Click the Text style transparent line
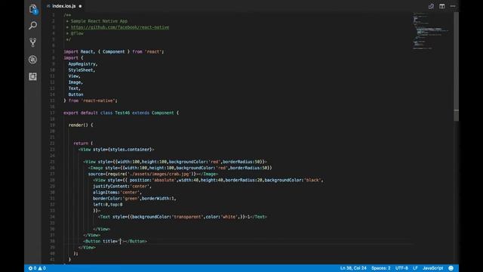 183,217
